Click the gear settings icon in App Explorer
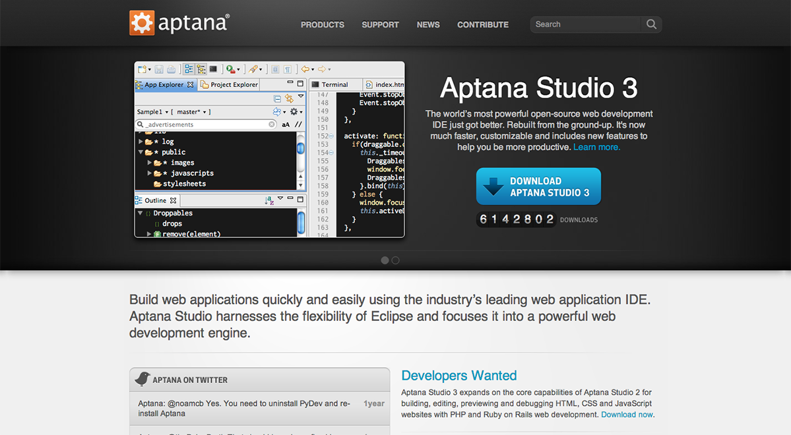The height and width of the screenshot is (435, 791). (294, 111)
